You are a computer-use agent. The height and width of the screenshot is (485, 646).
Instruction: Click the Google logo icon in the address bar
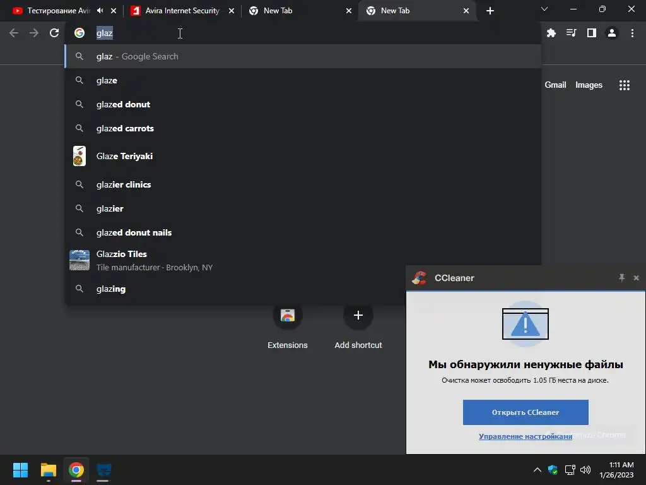pos(79,33)
